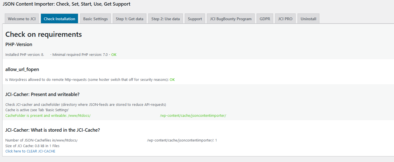Click the Check JCI-cacher and cachefolder line
Viewport: 394px width, 162px height.
(x=86, y=105)
